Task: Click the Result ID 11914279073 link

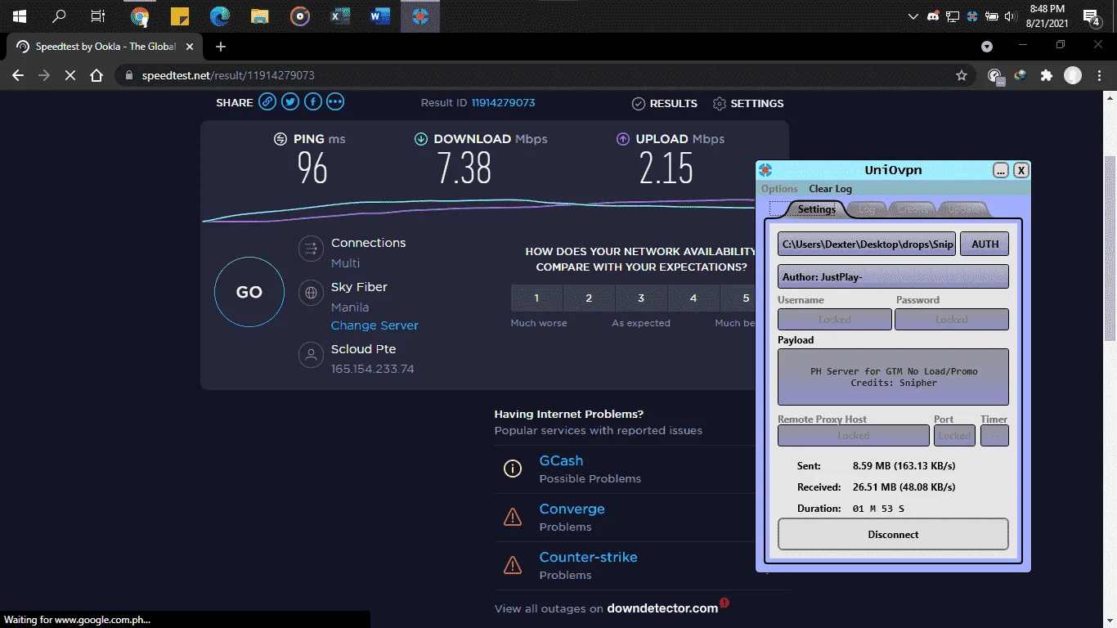Action: 503,103
